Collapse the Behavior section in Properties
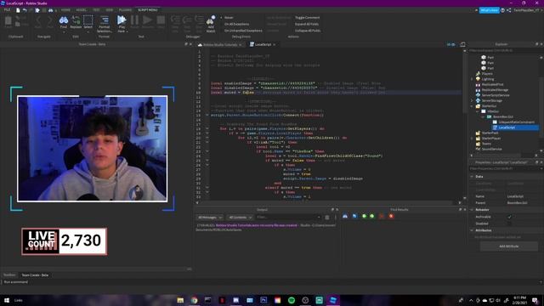Screen dimensions: 544x306 472,210
